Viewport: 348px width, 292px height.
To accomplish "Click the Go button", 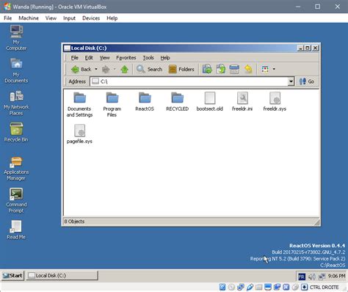I will [x=307, y=81].
